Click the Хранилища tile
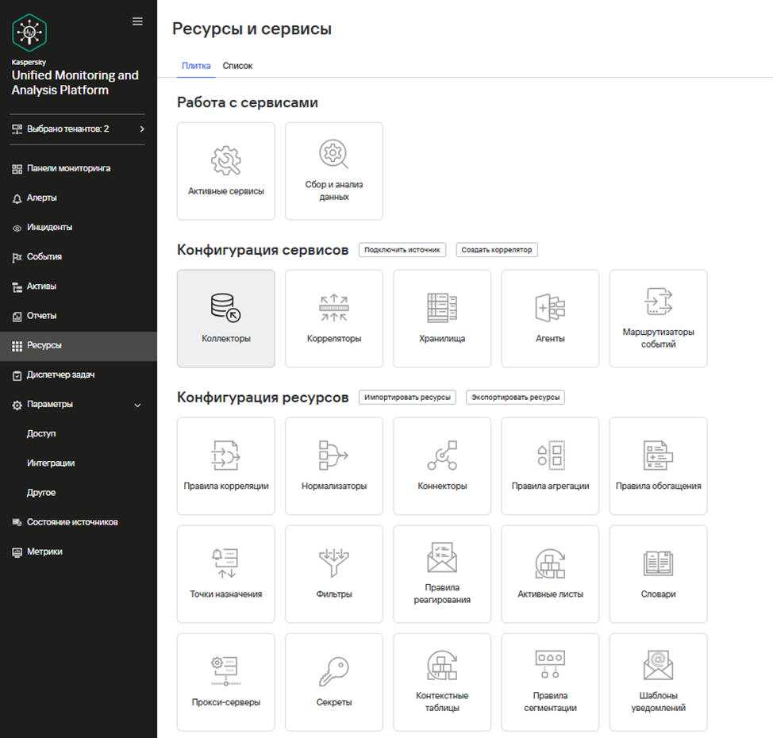The image size is (773, 738). tap(441, 318)
